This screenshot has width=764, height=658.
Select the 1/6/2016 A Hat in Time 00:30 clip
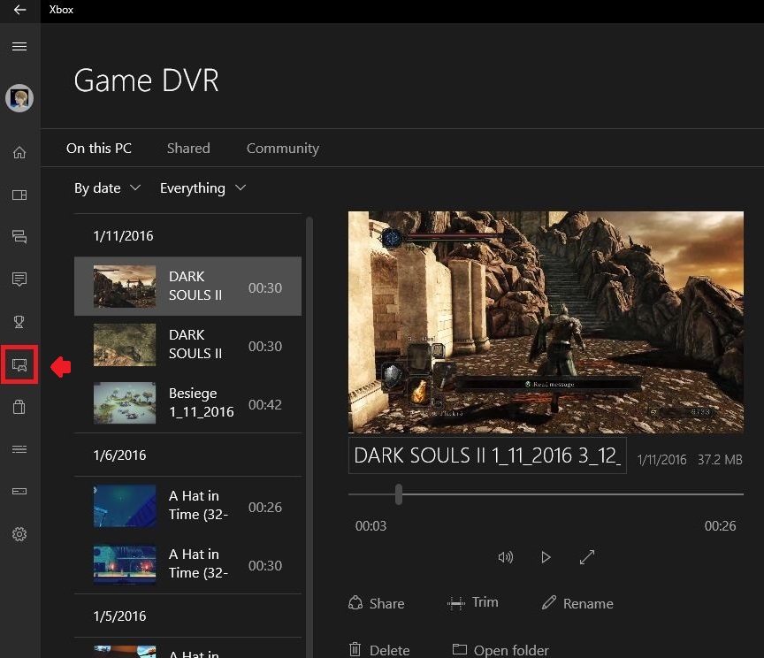[187, 564]
